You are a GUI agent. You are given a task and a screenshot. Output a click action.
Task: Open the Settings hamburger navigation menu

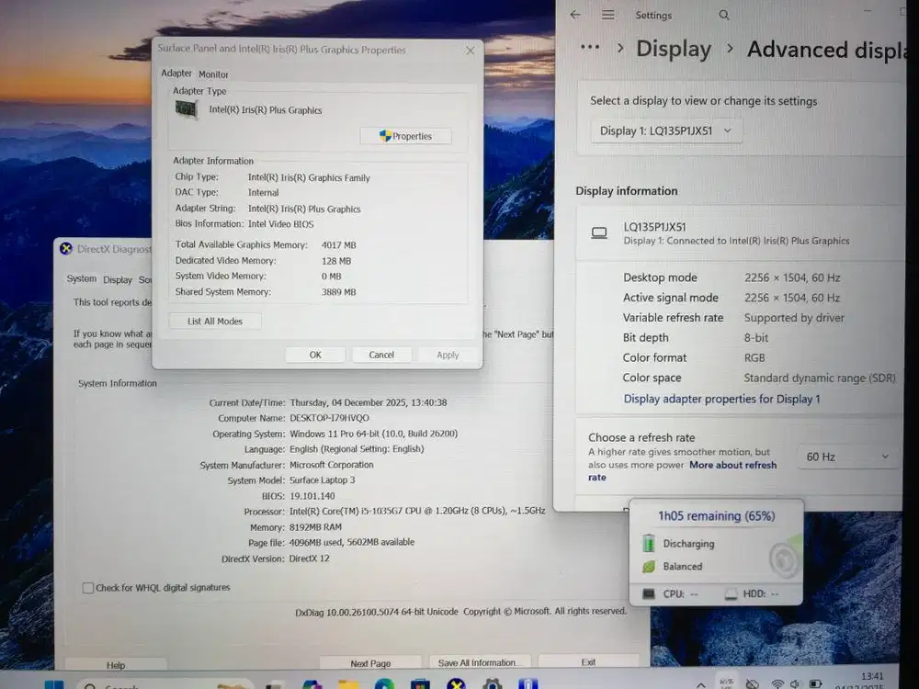point(607,15)
